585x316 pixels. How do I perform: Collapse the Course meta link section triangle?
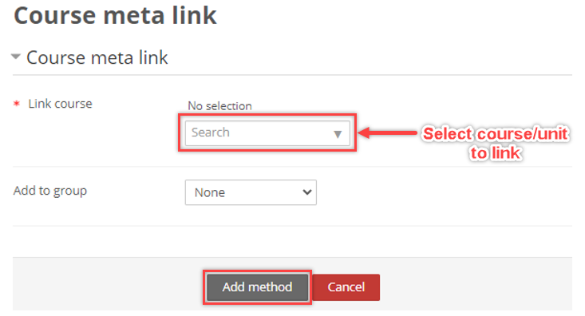pos(16,57)
